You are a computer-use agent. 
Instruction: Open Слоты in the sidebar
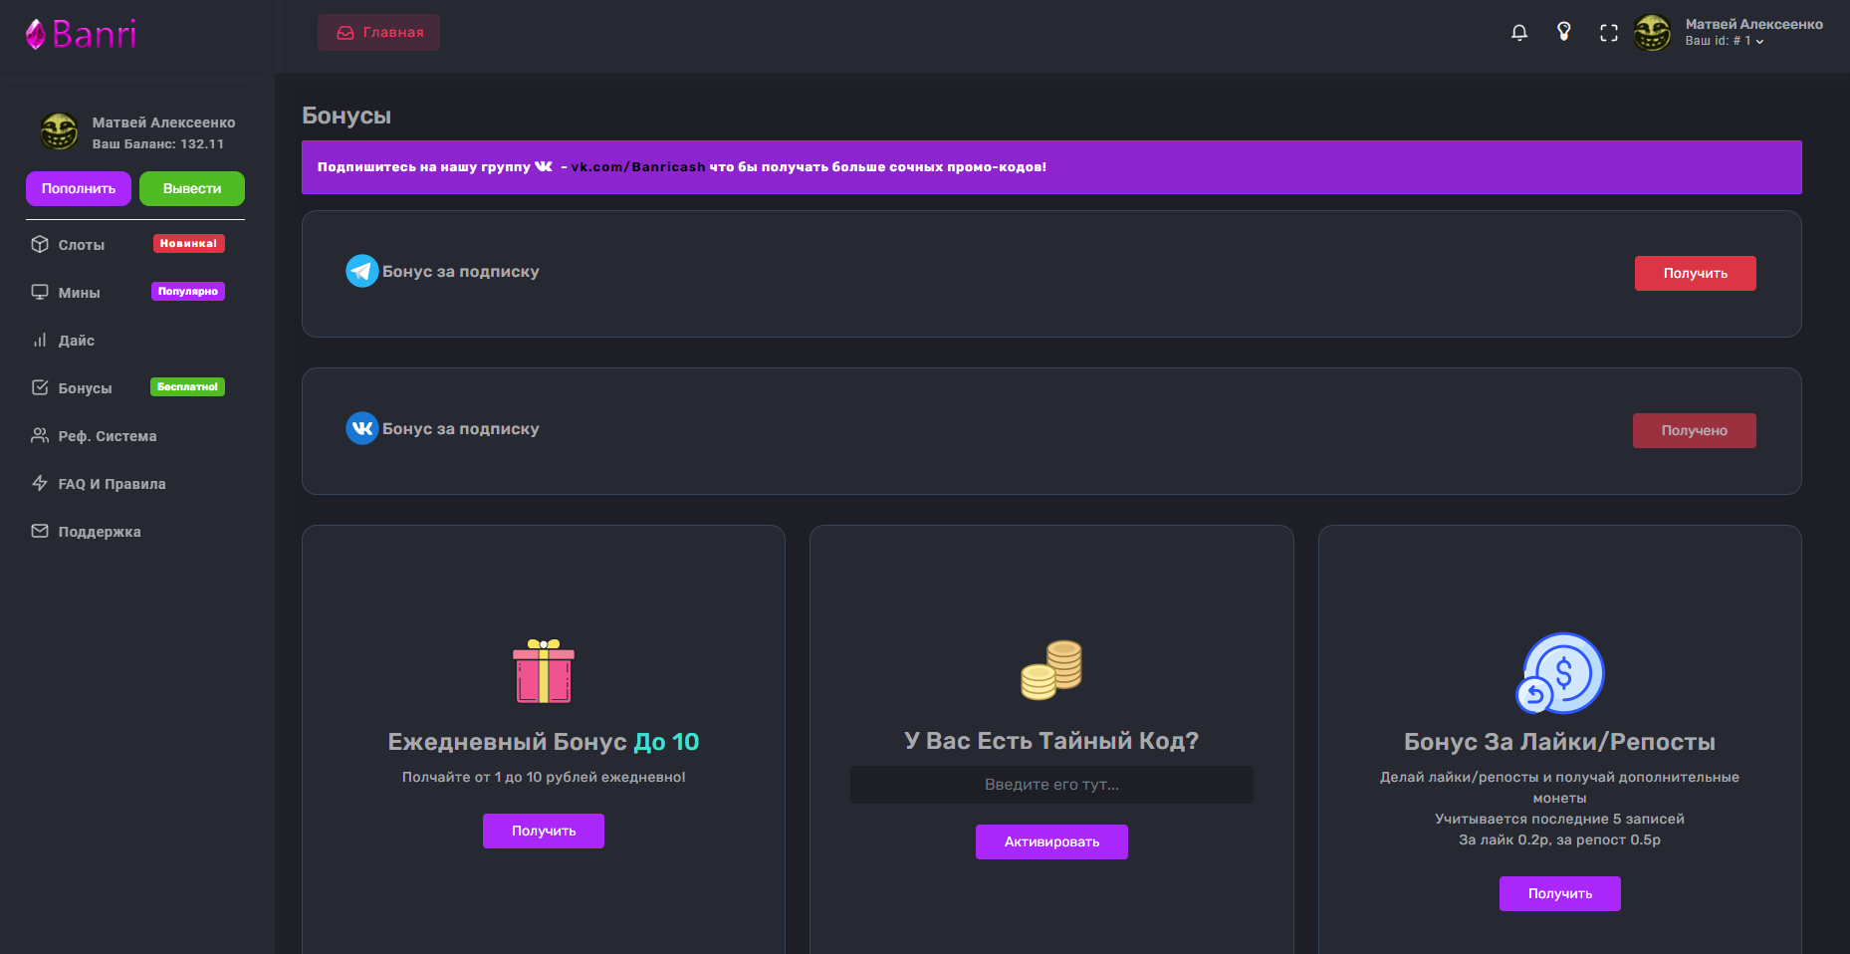82,245
